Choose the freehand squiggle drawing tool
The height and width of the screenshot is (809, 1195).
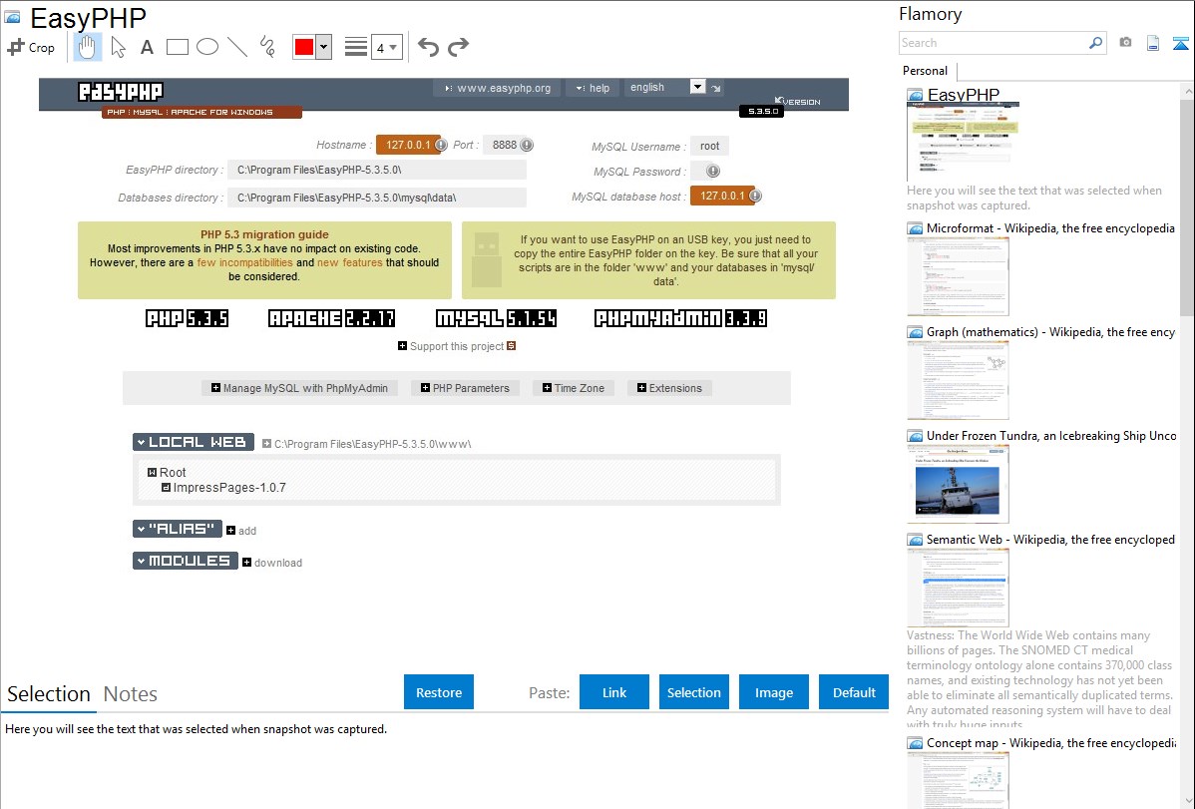coord(267,47)
